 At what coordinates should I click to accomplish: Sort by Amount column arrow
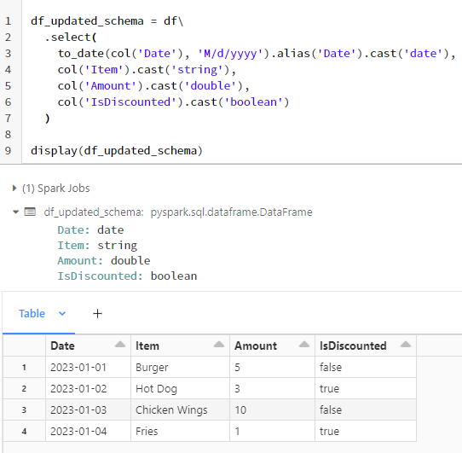(304, 344)
